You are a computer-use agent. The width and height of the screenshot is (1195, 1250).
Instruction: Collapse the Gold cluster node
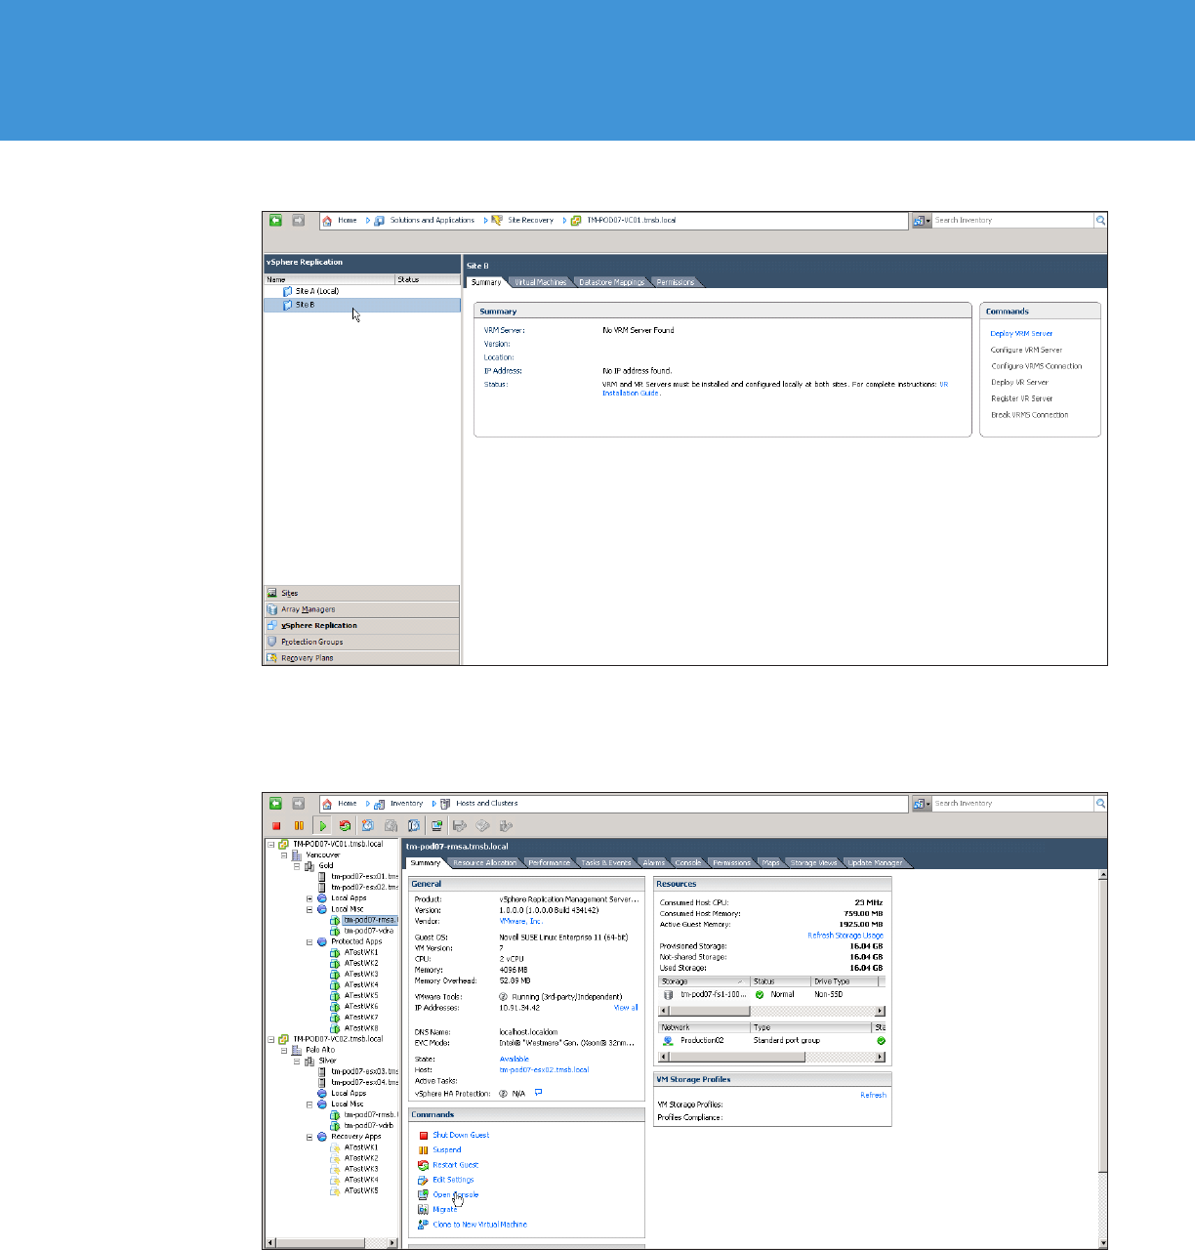coord(298,865)
